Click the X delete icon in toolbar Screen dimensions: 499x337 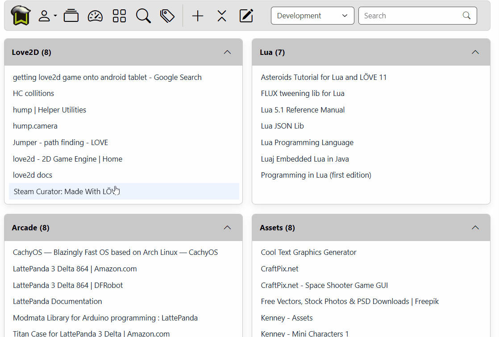[x=222, y=16]
